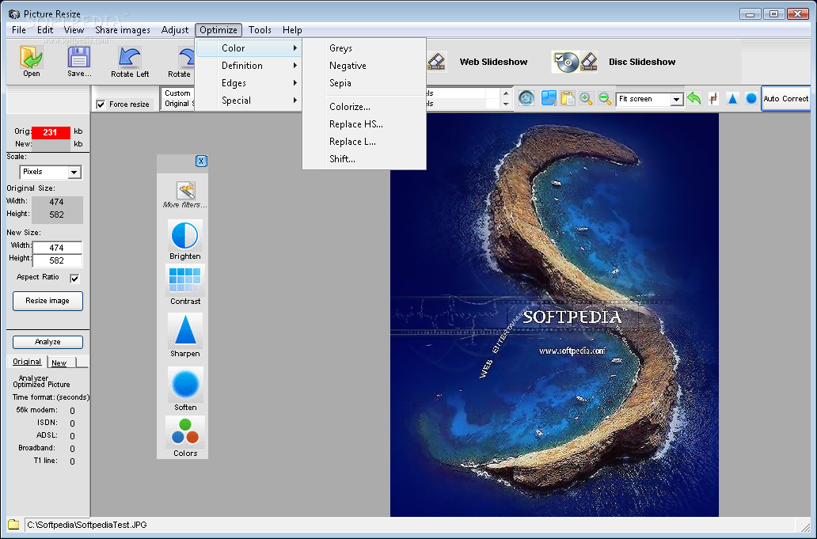Switch to the Original analyzer tab

(27, 362)
